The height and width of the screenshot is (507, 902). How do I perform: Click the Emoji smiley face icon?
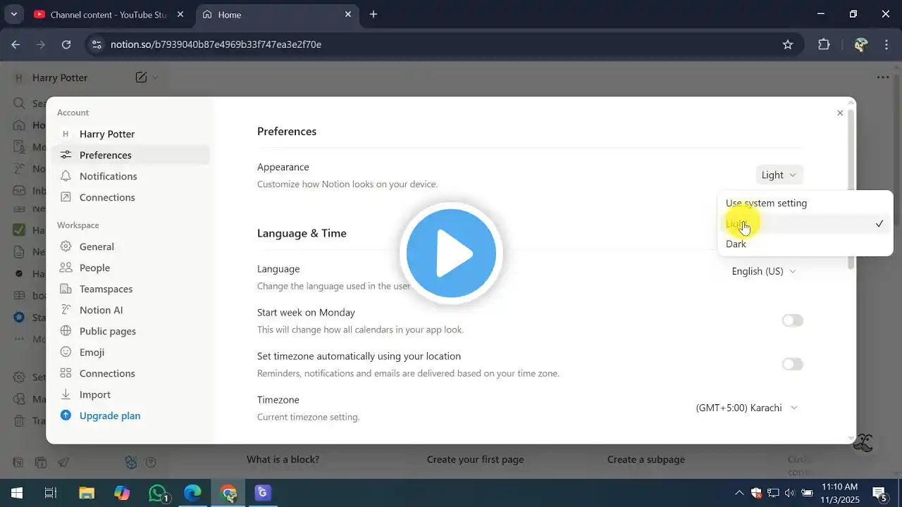coord(66,352)
